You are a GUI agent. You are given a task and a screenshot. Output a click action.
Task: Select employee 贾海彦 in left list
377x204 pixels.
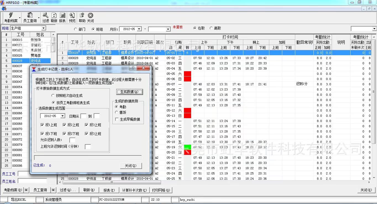tap(36, 55)
